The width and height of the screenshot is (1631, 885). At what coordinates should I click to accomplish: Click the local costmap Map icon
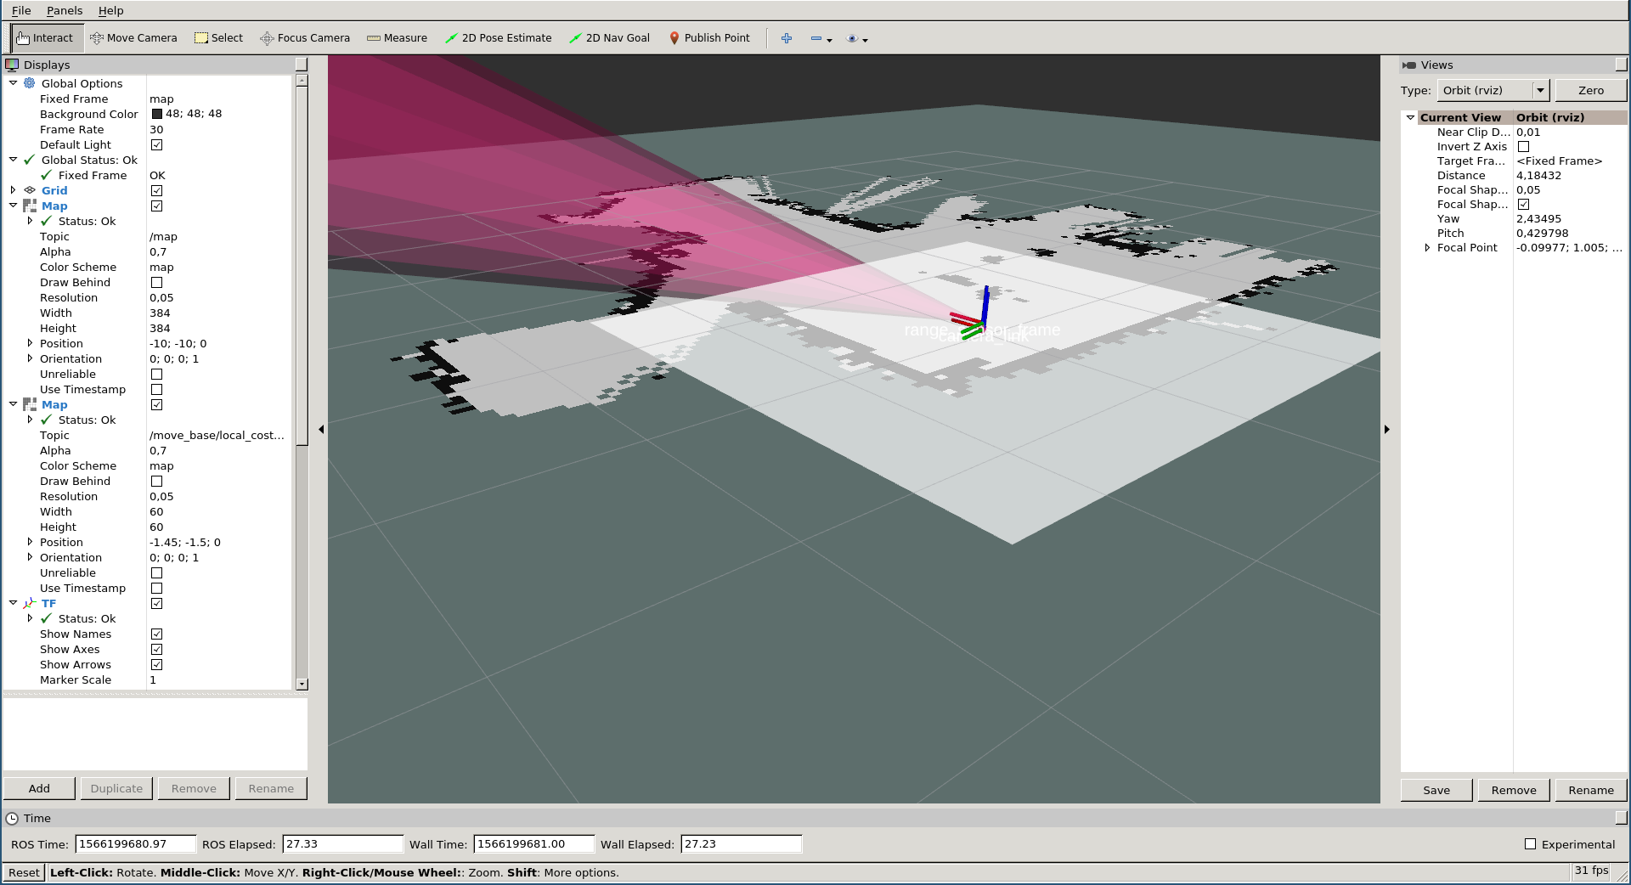click(x=30, y=404)
